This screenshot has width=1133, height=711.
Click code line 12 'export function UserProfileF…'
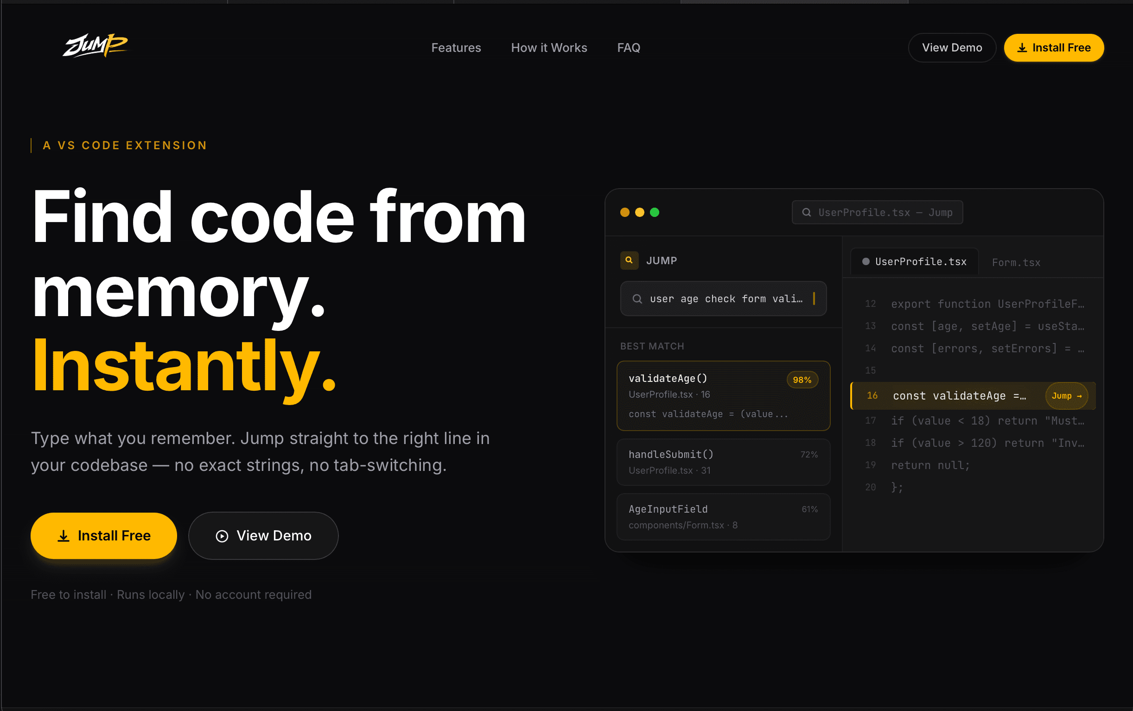click(x=973, y=304)
